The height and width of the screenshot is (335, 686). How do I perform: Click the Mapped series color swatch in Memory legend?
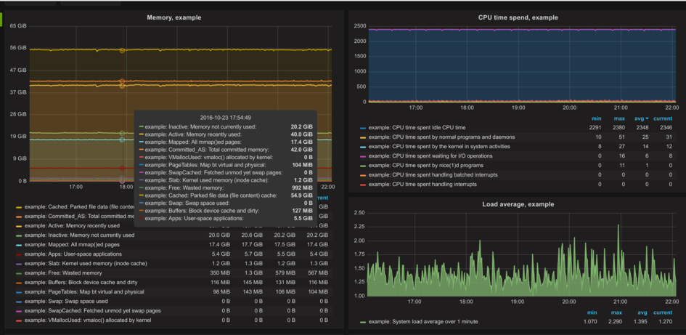(x=19, y=245)
